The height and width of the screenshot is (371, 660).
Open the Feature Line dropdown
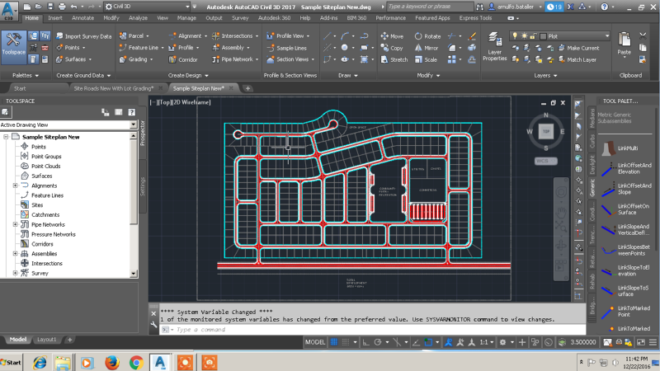(x=141, y=48)
